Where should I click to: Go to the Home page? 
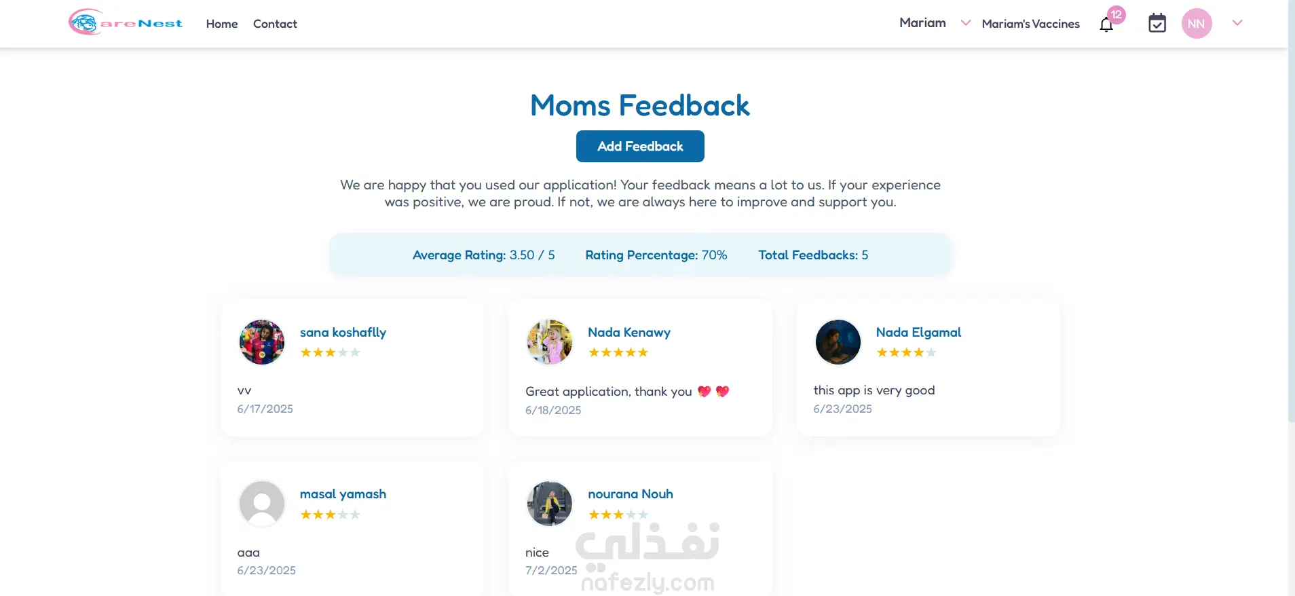click(222, 24)
